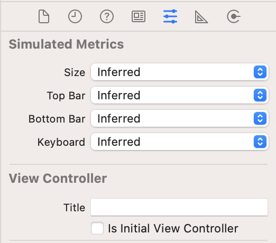Click the Top Bar blue chevron arrows
The image size is (276, 243).
pos(260,95)
